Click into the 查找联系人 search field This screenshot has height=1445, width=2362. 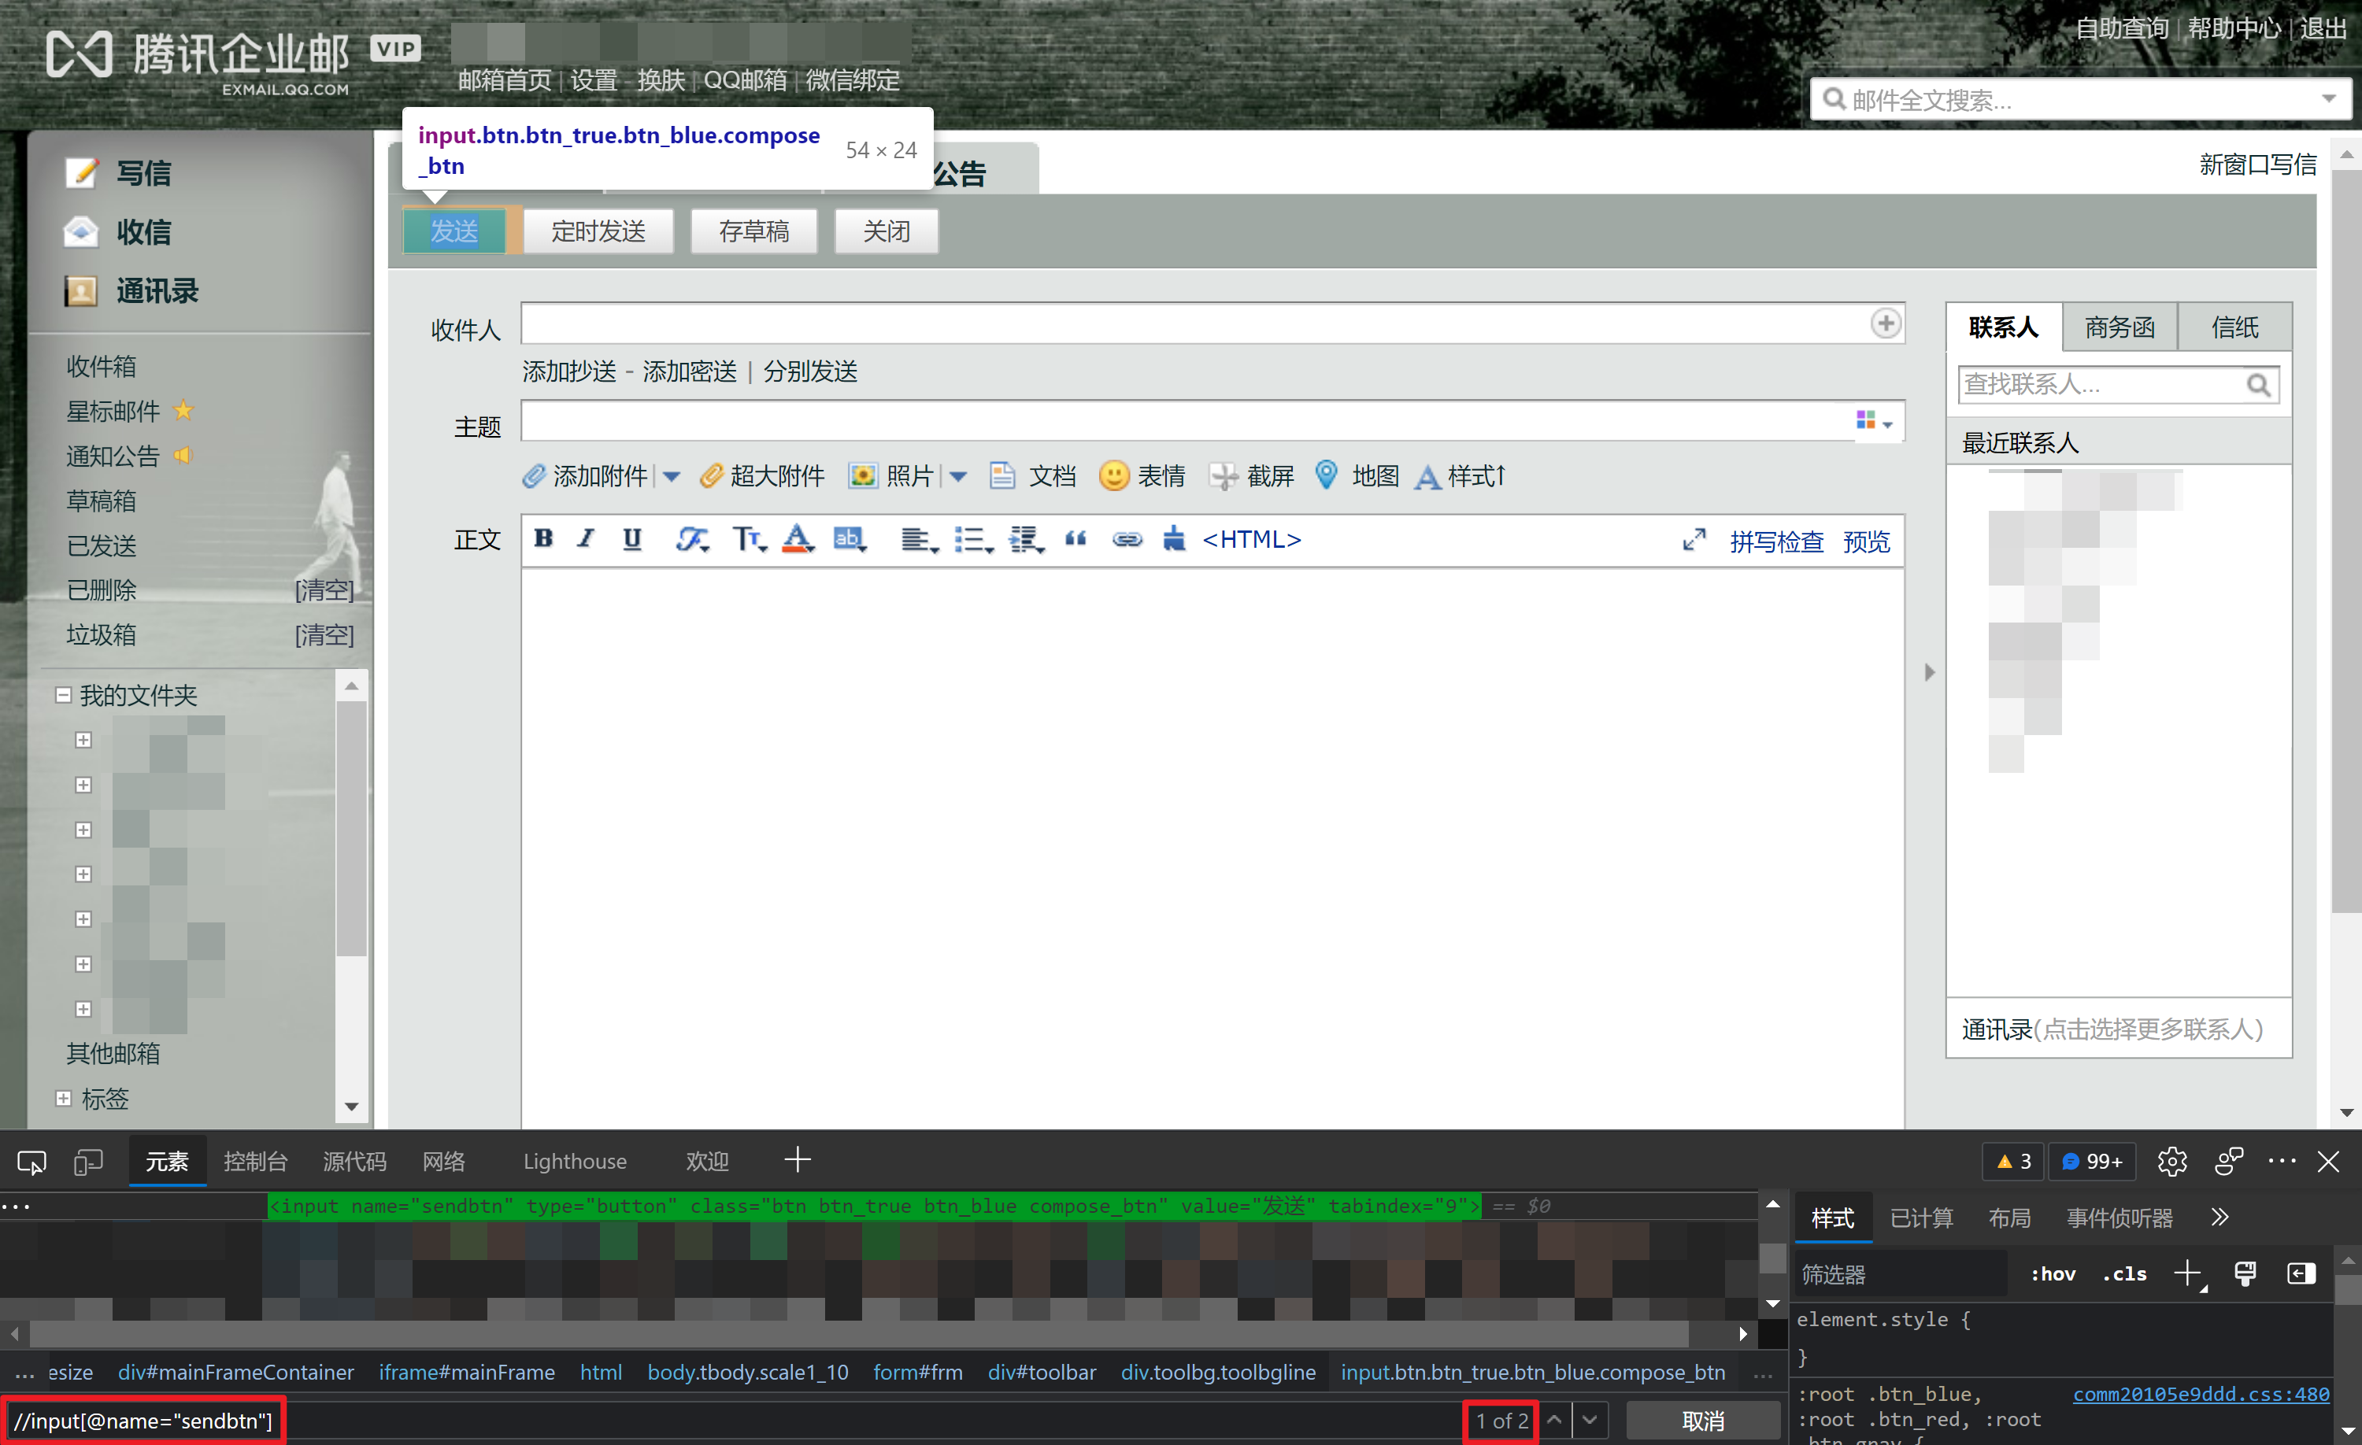2099,384
